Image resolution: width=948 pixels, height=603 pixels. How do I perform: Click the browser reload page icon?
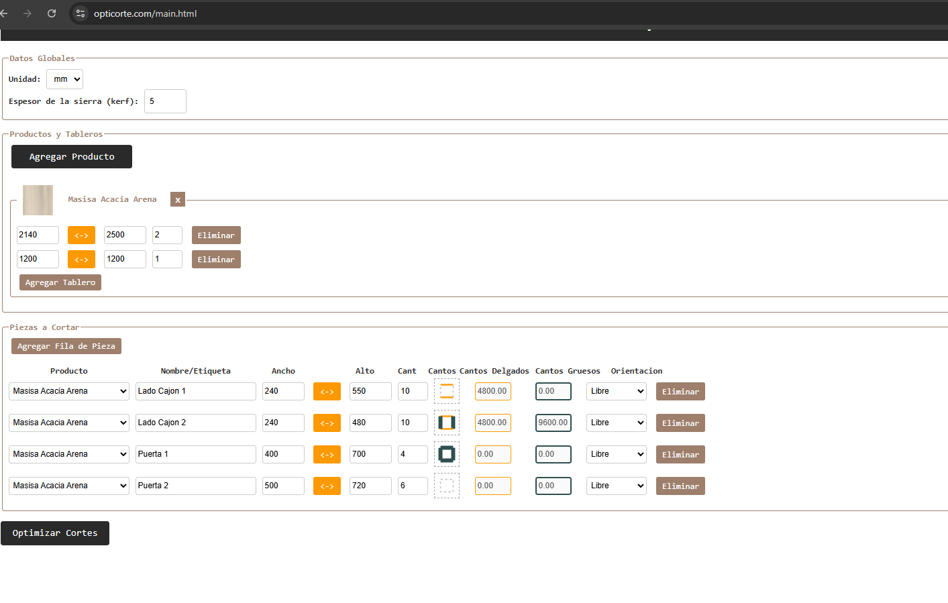pyautogui.click(x=52, y=13)
